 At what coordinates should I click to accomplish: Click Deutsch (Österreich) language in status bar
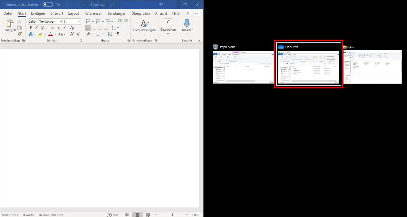52,215
